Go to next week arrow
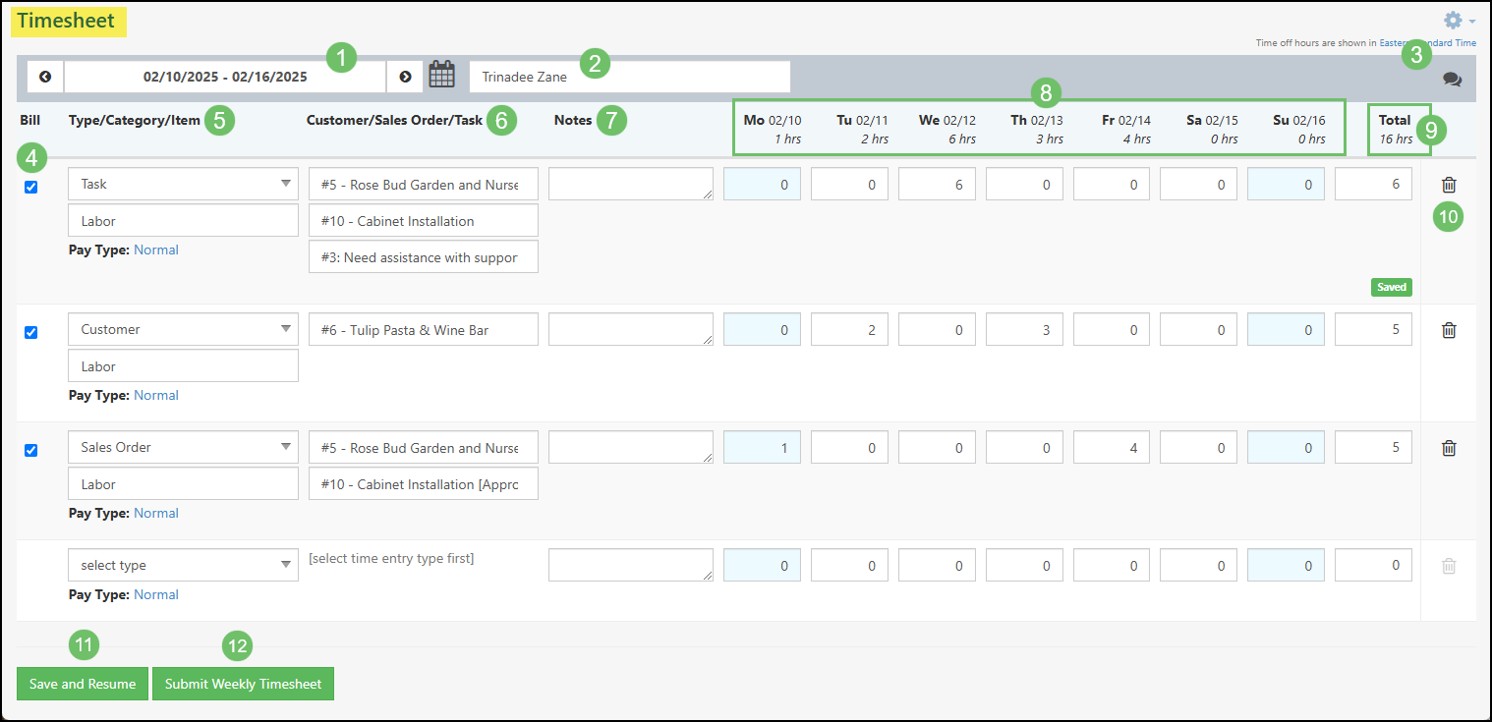 tap(405, 77)
